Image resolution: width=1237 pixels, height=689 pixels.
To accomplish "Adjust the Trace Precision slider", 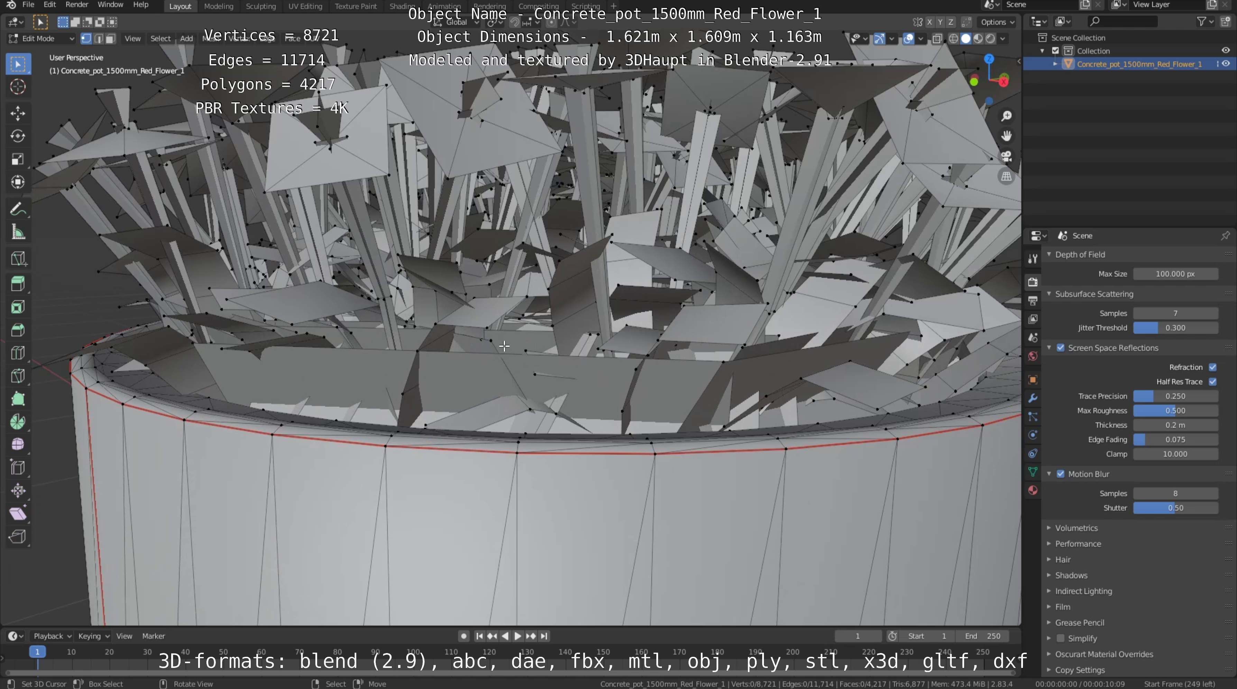I will tap(1175, 396).
